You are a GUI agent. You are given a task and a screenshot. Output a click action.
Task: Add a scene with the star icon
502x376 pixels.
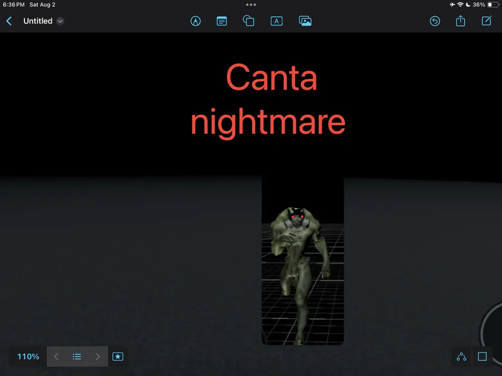118,357
